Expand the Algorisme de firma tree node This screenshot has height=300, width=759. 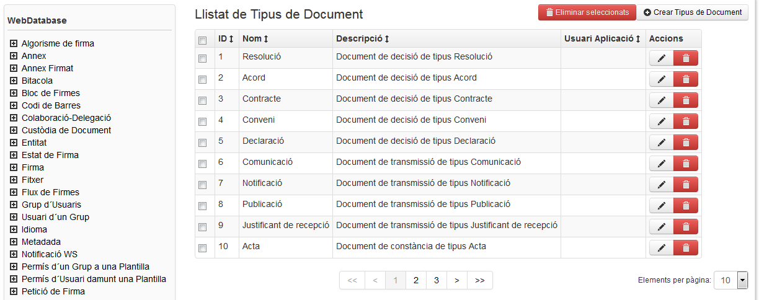13,43
